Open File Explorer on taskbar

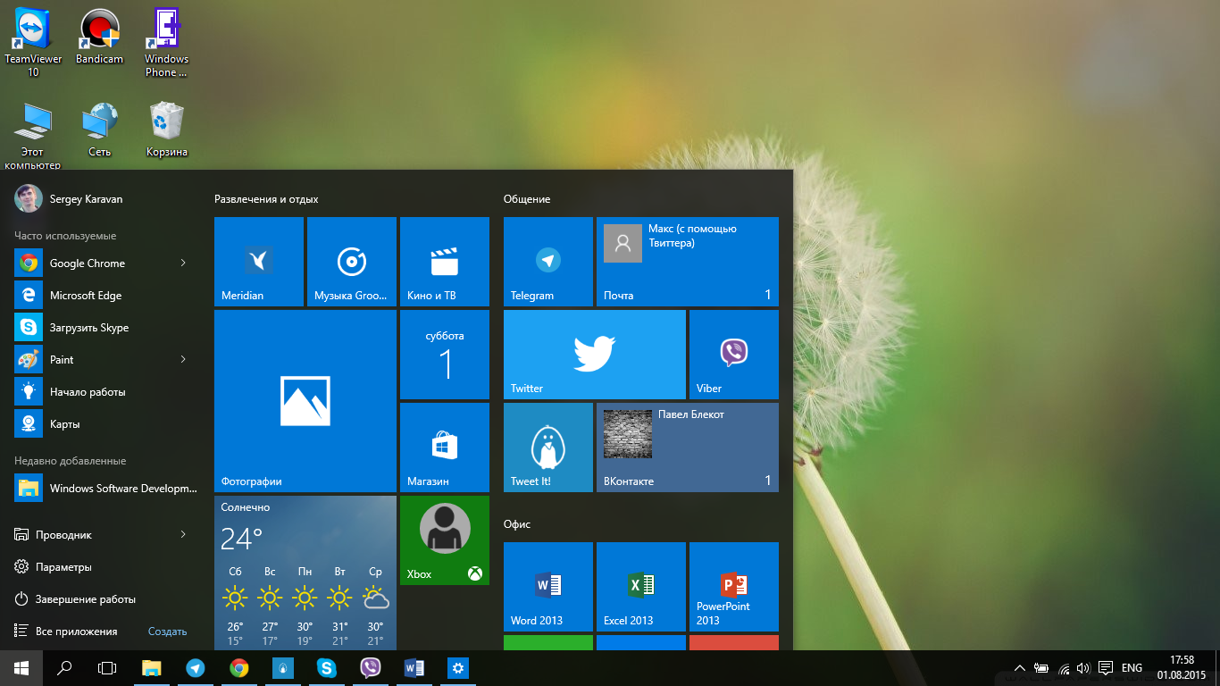point(152,667)
